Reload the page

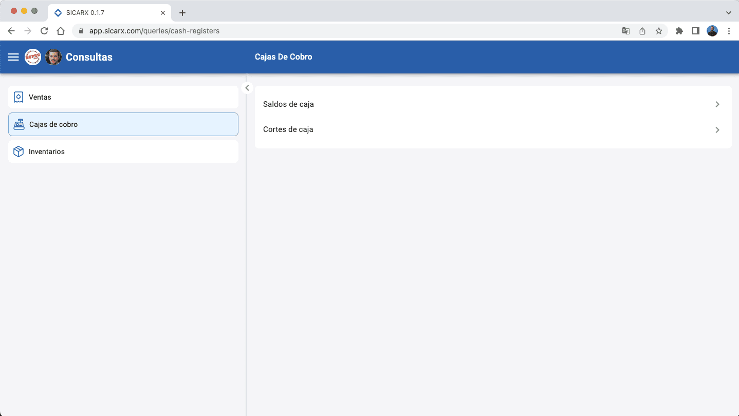click(x=44, y=31)
